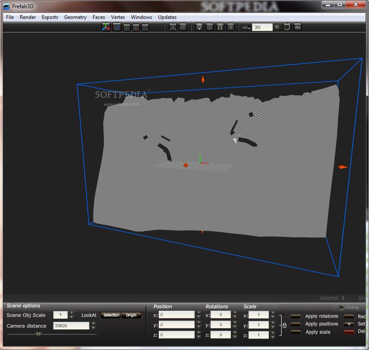
Task: Click the second gizmo icon in the toolbar
Action: [x=115, y=27]
